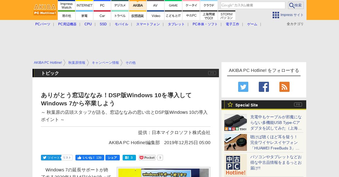Read 聴けば聴くほど耳を疑う article link
339x177 pixels.
[x=275, y=142]
